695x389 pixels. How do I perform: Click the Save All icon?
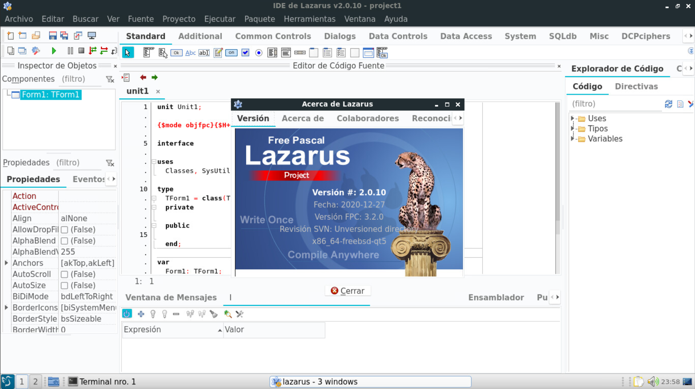(64, 36)
